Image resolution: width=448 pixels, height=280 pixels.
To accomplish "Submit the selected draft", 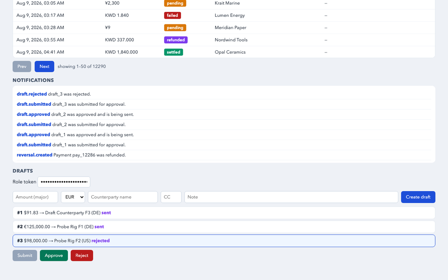I will pyautogui.click(x=25, y=256).
